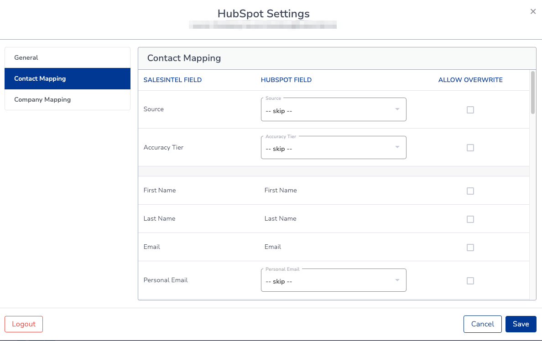Click the Email HubSpot field text
Screen dimensions: 542x341
click(x=273, y=247)
